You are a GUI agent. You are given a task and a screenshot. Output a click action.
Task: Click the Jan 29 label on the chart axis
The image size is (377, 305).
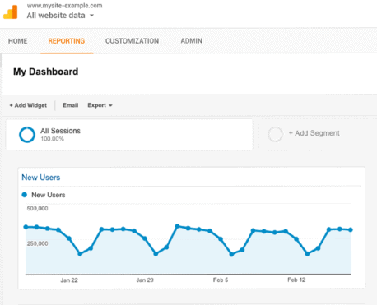coord(145,280)
